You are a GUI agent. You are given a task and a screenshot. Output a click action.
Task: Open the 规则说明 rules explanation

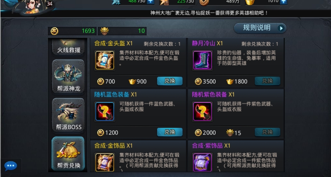(x=260, y=28)
